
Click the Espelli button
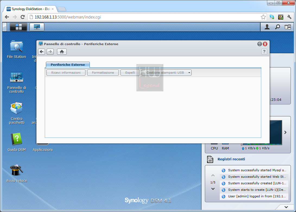coord(130,73)
